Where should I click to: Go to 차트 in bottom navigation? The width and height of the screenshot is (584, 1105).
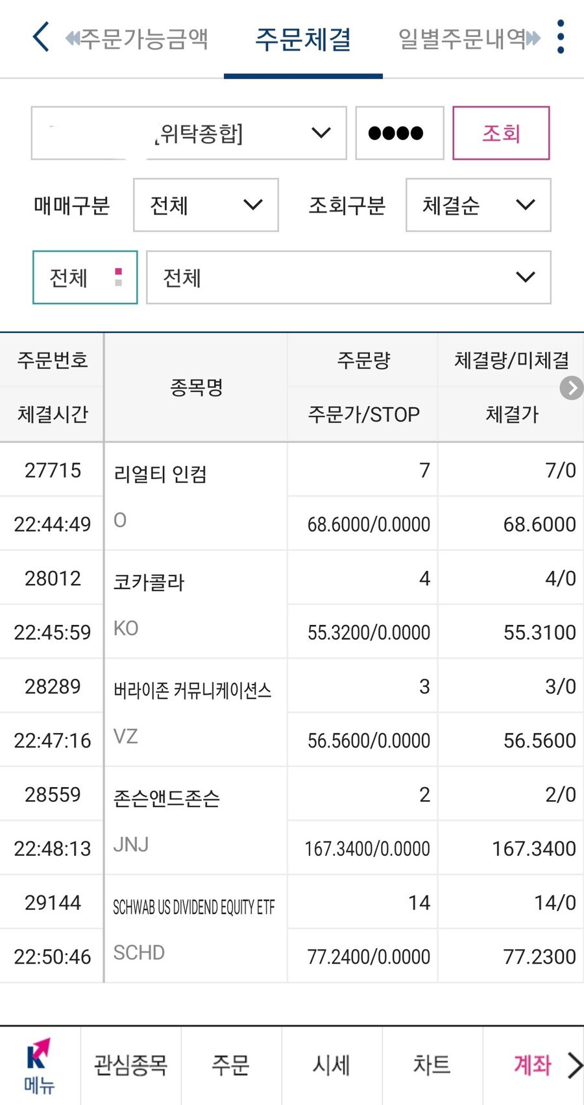pyautogui.click(x=432, y=1065)
